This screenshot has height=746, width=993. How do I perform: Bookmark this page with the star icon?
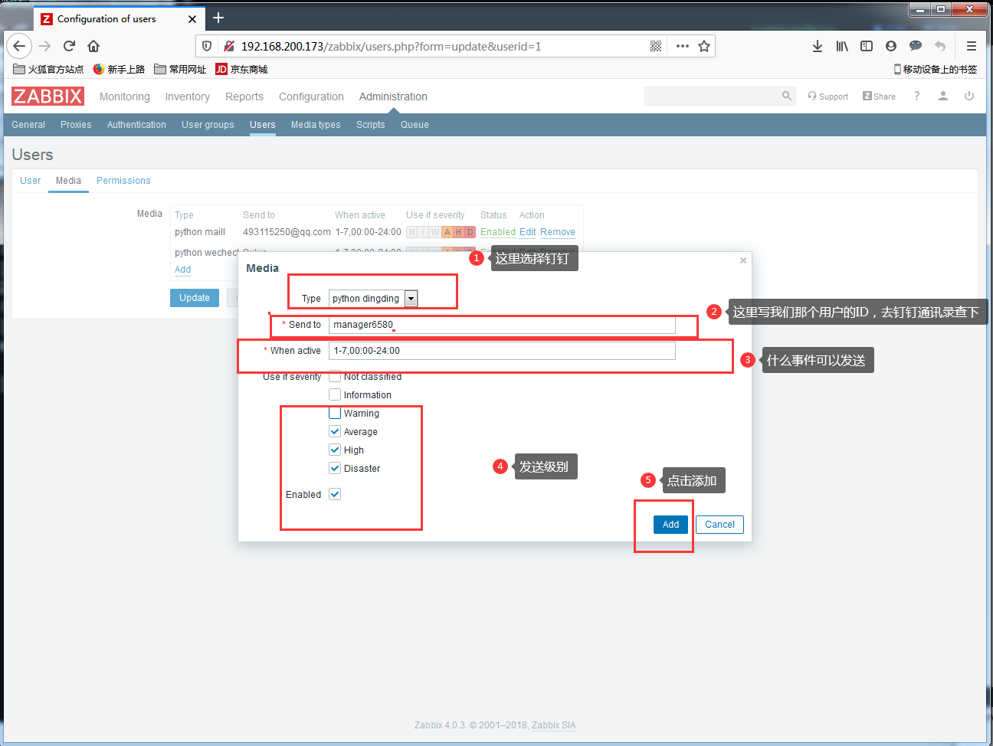(x=704, y=46)
